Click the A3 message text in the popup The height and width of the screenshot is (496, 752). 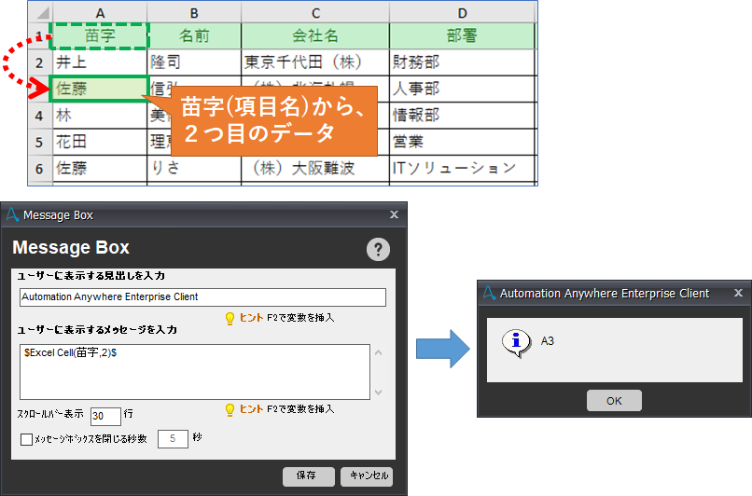click(x=548, y=341)
